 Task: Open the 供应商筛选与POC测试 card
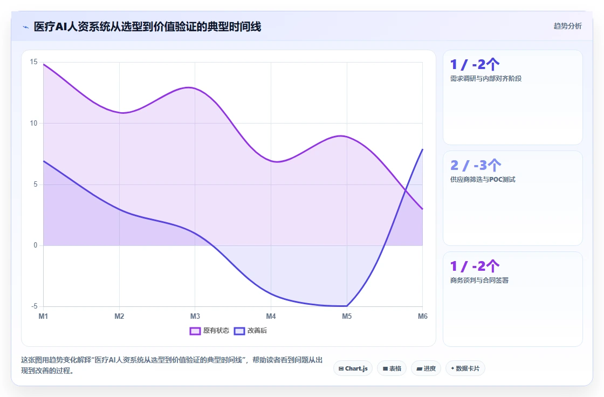point(513,198)
